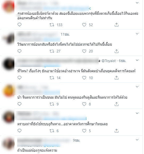Retweet the tweet with 14 retweets

(x=52, y=78)
